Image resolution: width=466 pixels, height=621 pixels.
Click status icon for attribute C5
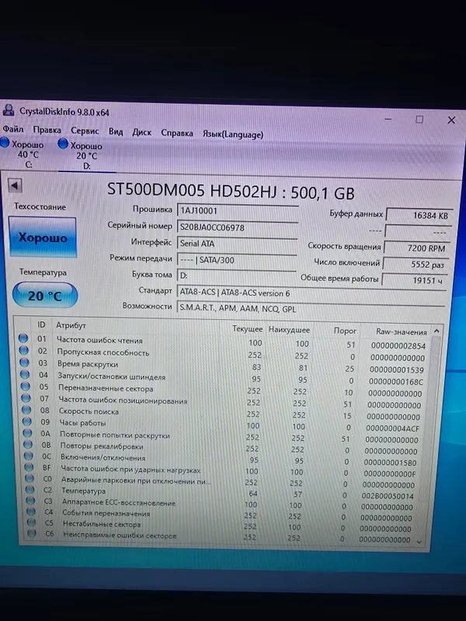tap(31, 522)
